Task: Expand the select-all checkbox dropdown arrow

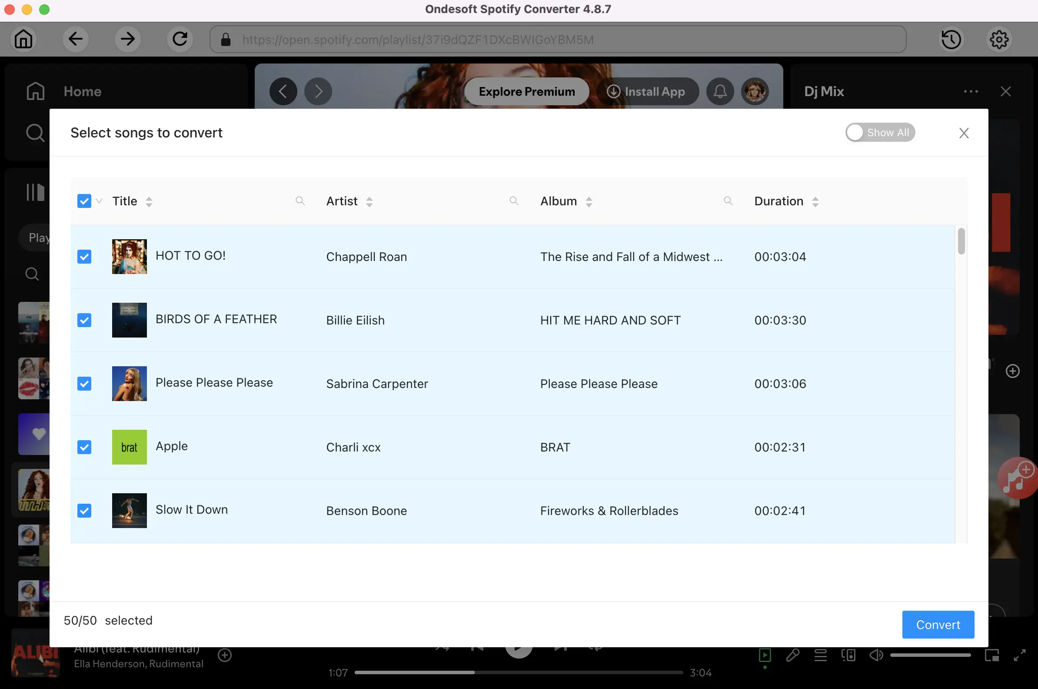Action: [x=99, y=201]
